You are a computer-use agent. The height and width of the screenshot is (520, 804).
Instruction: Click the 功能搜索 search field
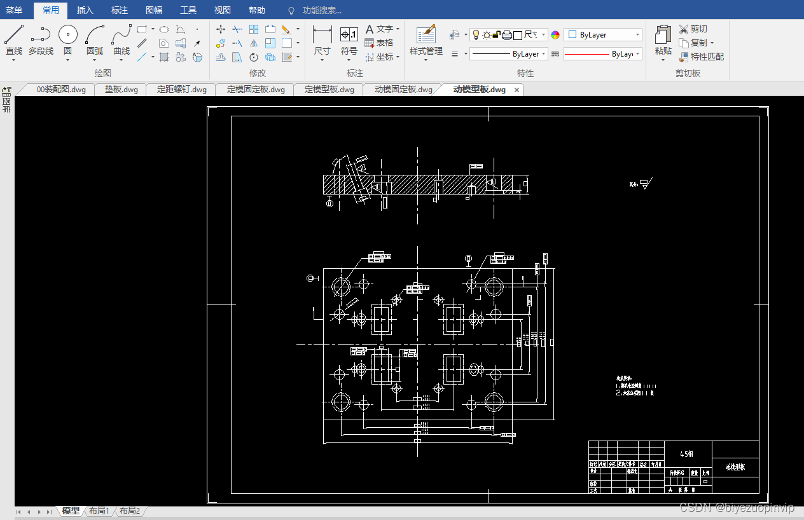322,10
